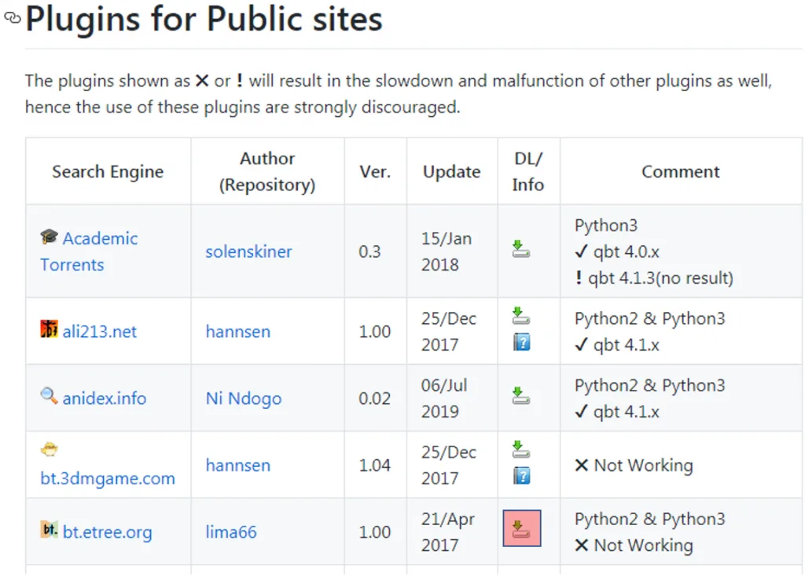This screenshot has width=805, height=584.
Task: Download the bt.etree.org plugin
Action: [x=522, y=528]
